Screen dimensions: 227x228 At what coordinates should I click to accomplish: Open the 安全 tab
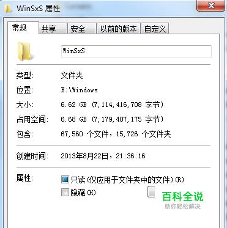point(82,29)
